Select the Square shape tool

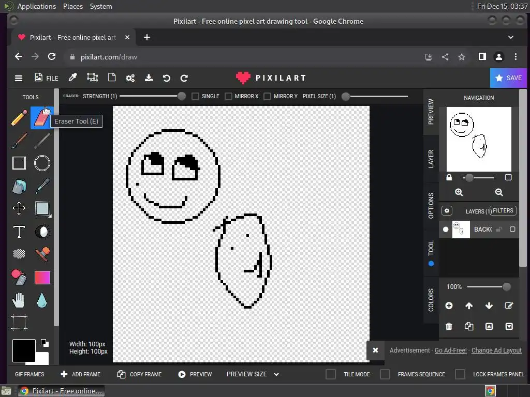pos(19,163)
